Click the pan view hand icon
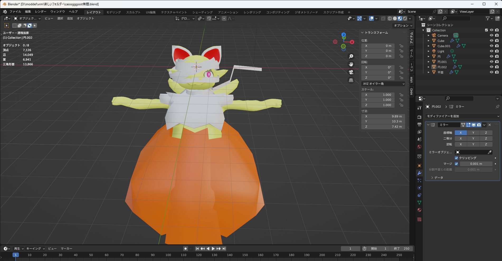 [351, 64]
